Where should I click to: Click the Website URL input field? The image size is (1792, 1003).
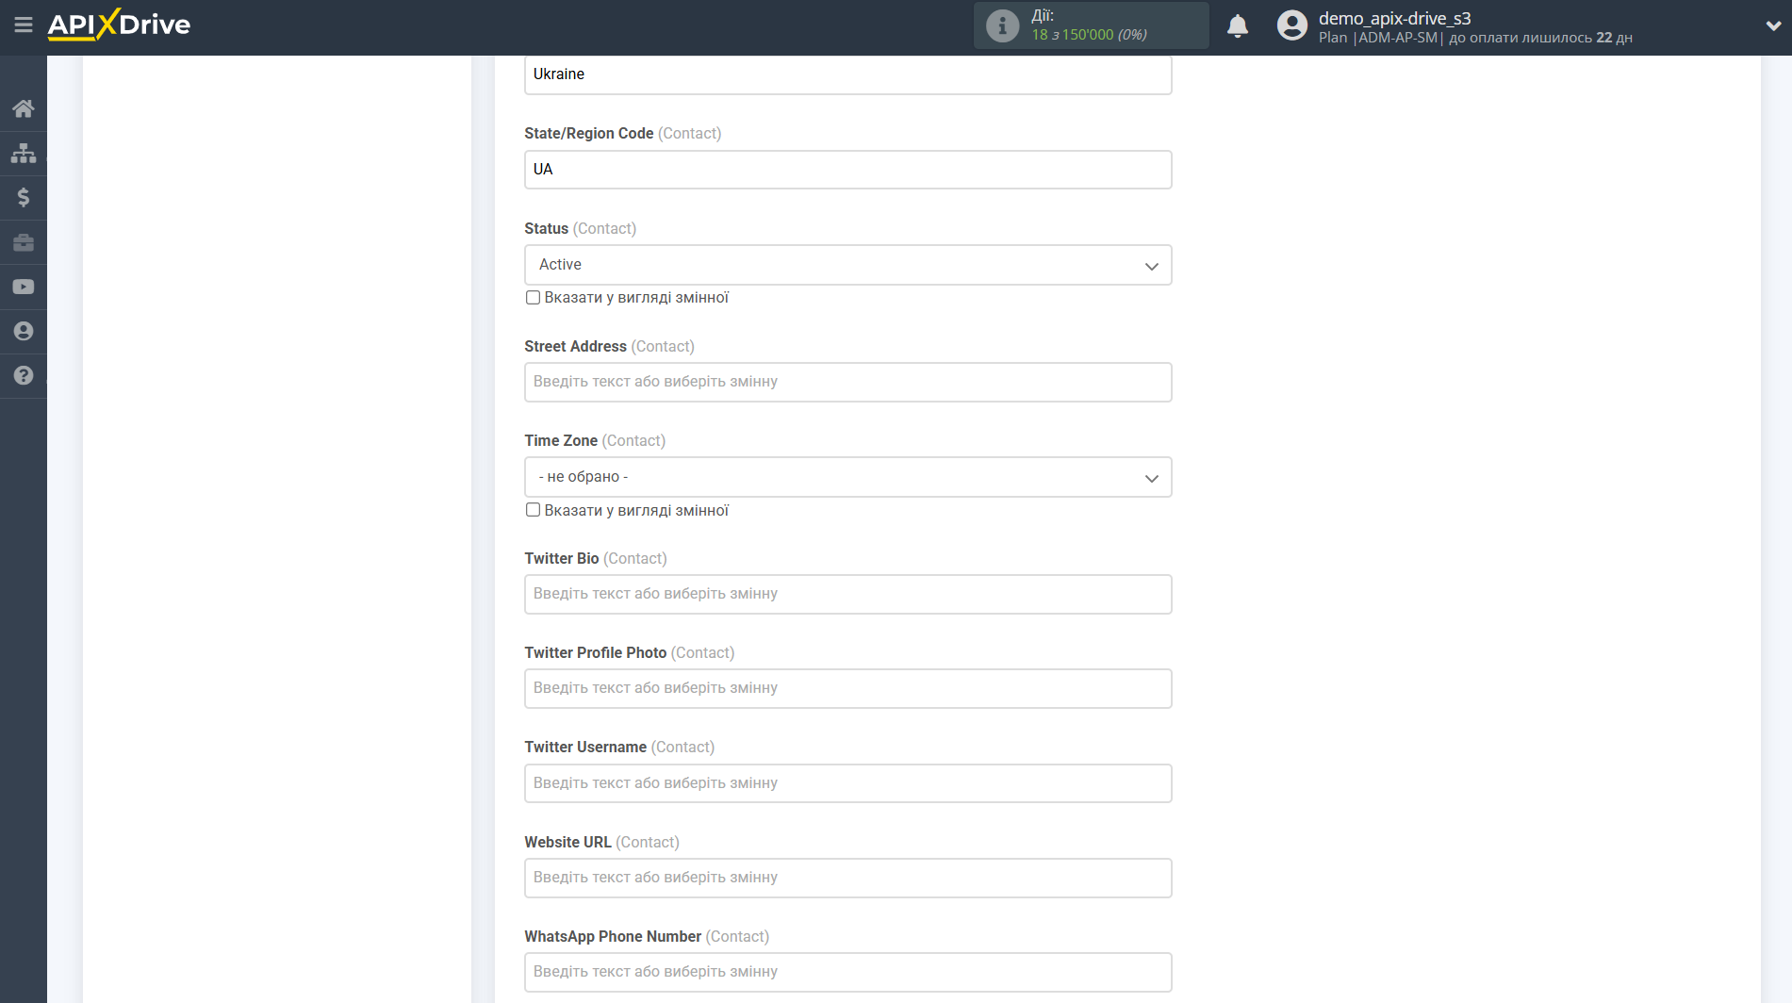tap(847, 878)
